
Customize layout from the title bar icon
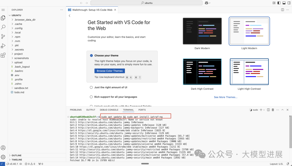(274, 3)
